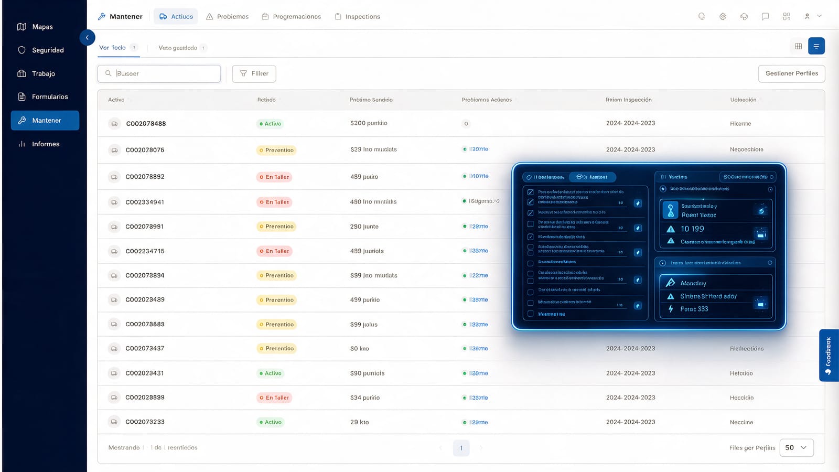
Task: Open the Feedback side tab
Action: (x=829, y=355)
